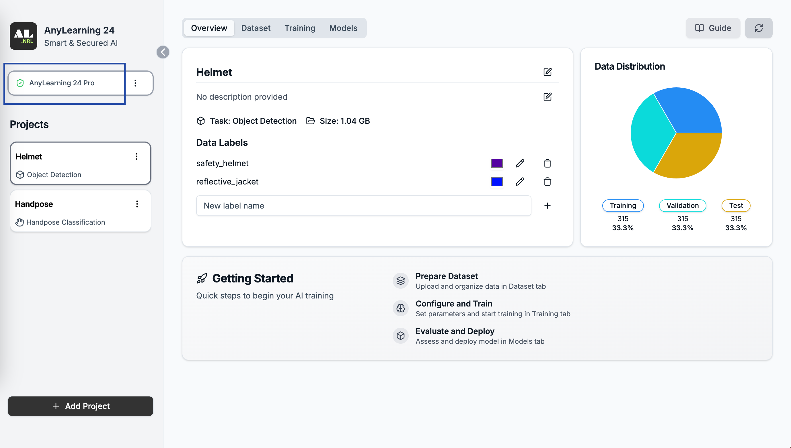Delete the reflective_jacket label
The image size is (791, 448).
coord(547,182)
